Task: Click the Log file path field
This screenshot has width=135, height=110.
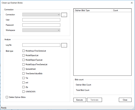Action: coord(41,45)
